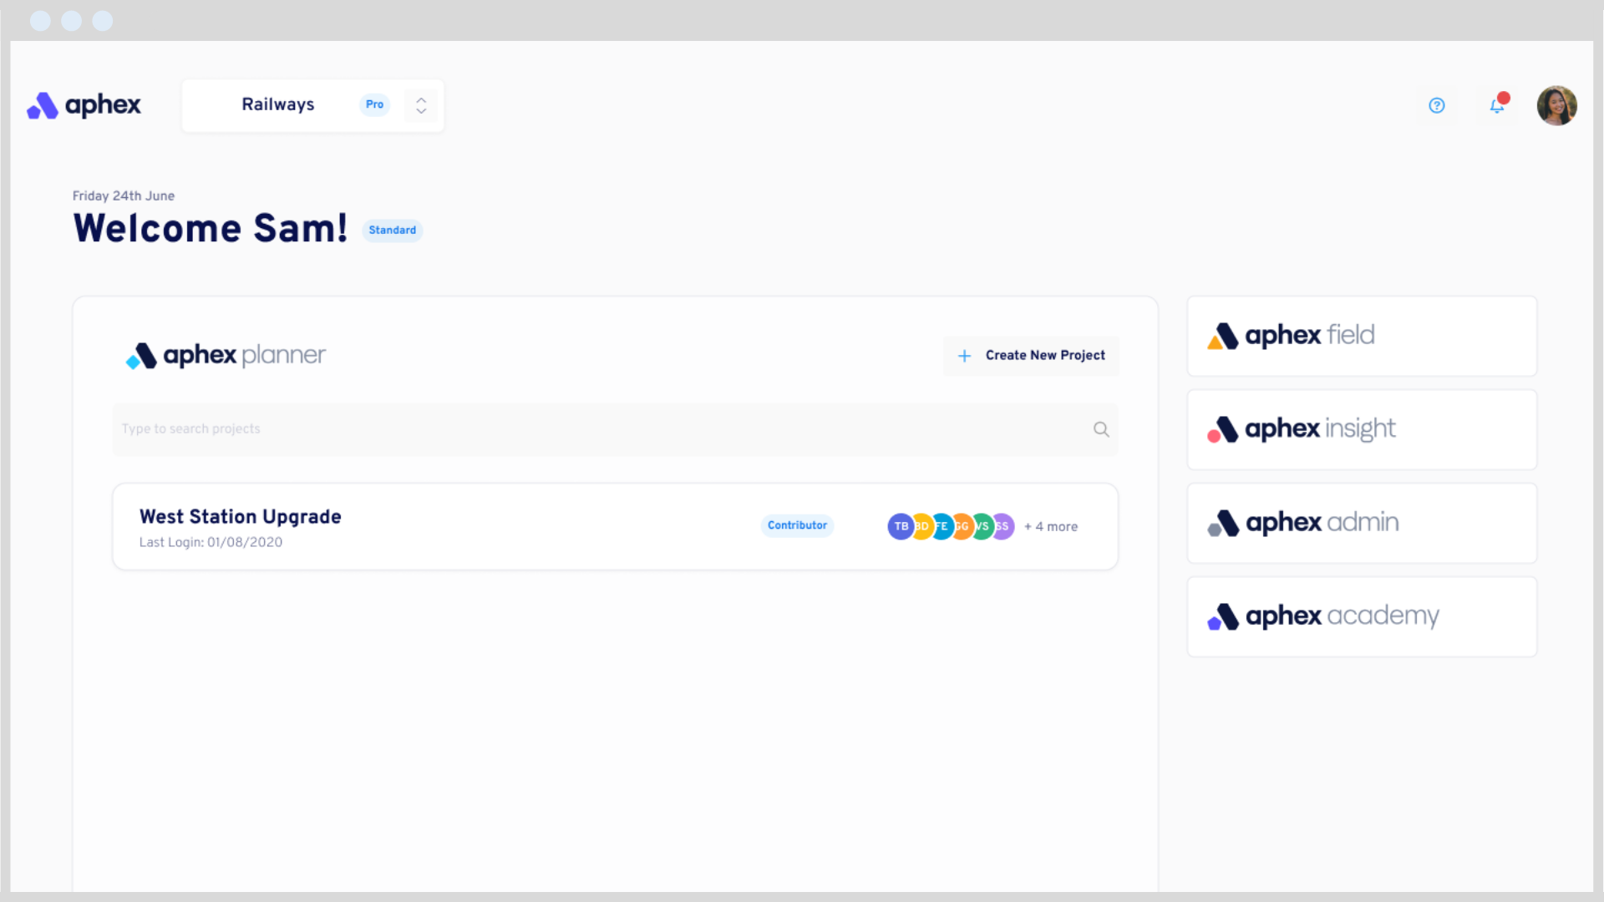Image resolution: width=1604 pixels, height=902 pixels.
Task: Select the Pro plan badge
Action: [x=374, y=104]
